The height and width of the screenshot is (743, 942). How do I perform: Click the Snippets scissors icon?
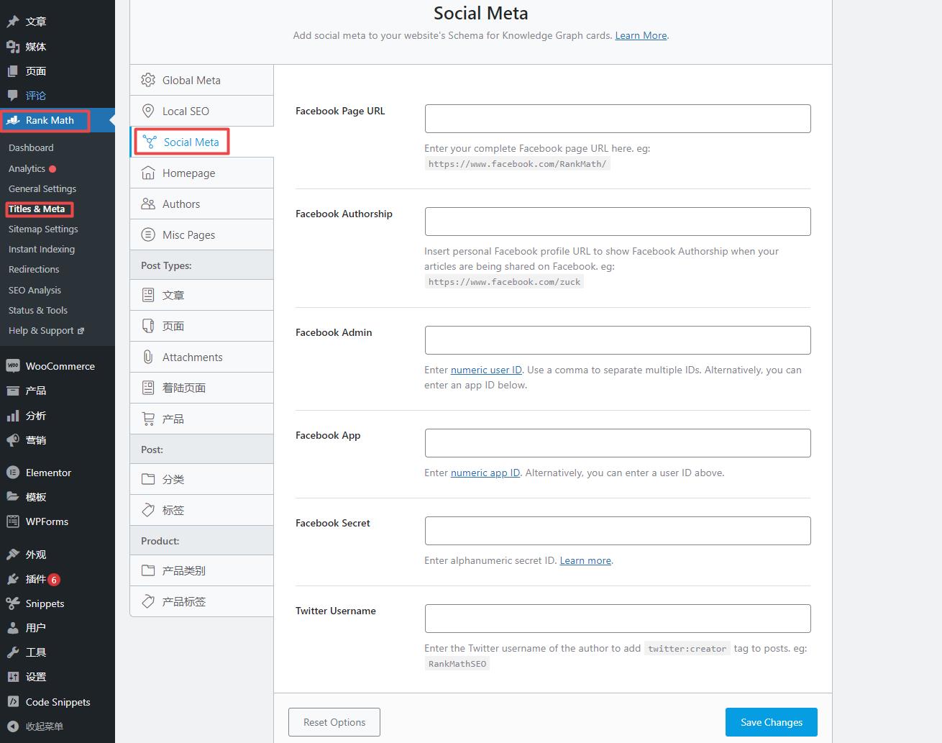pos(13,603)
